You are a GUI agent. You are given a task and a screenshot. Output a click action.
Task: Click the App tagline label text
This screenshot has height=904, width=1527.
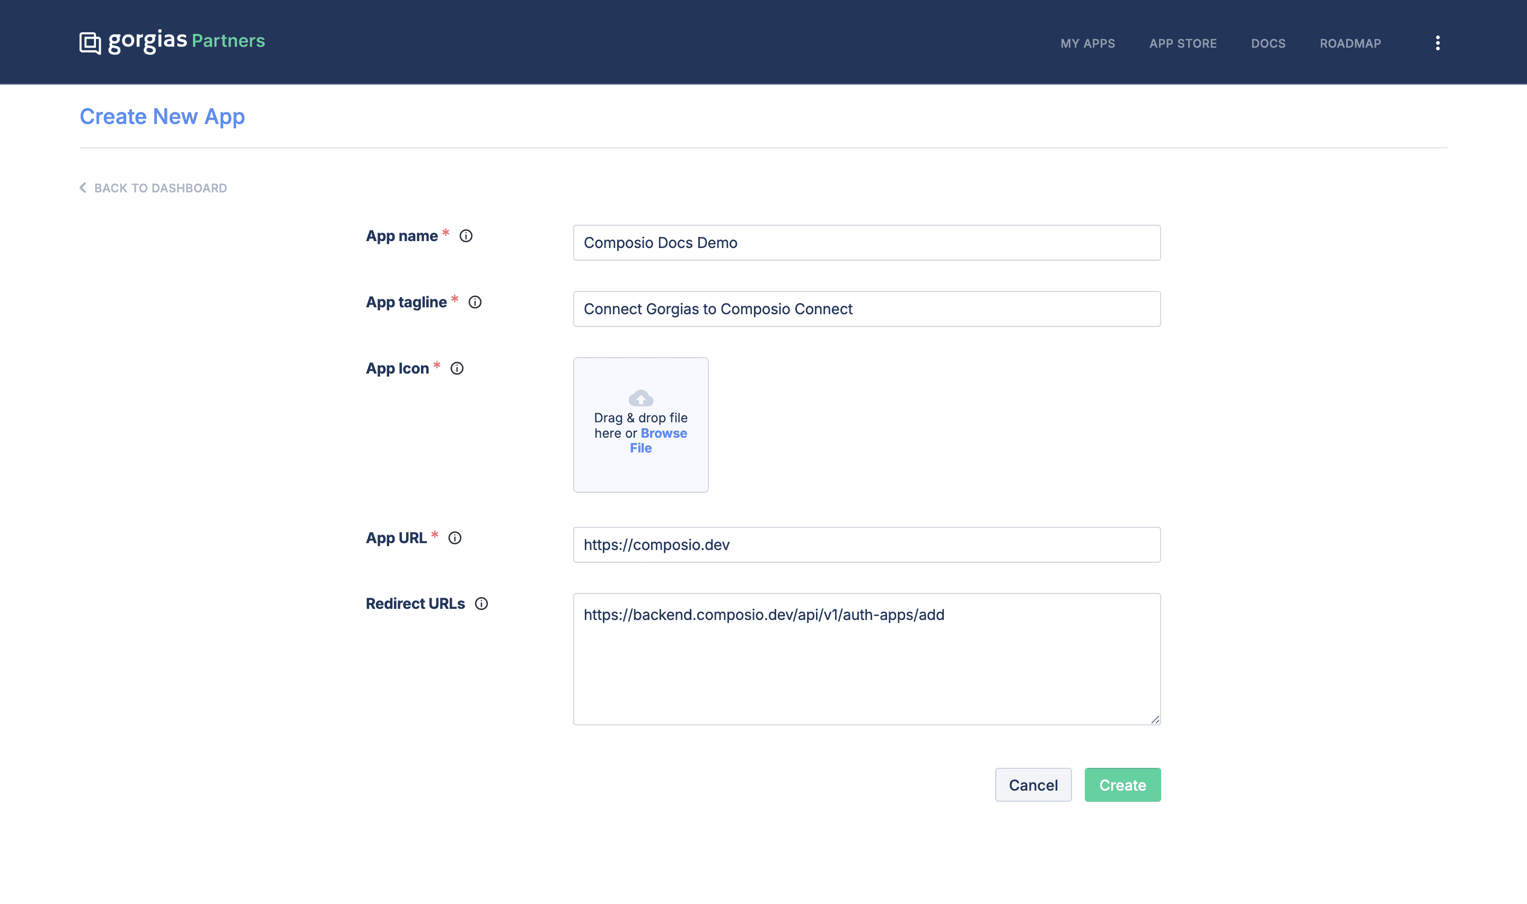(x=406, y=302)
